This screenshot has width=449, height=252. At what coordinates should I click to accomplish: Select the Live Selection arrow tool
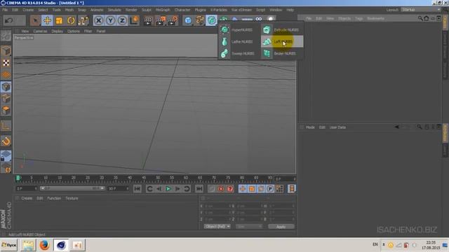tap(35, 20)
